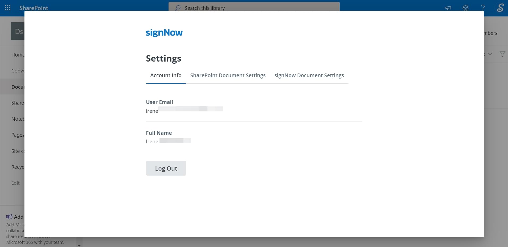Click the signNow logo
This screenshot has width=508, height=247.
pyautogui.click(x=164, y=33)
